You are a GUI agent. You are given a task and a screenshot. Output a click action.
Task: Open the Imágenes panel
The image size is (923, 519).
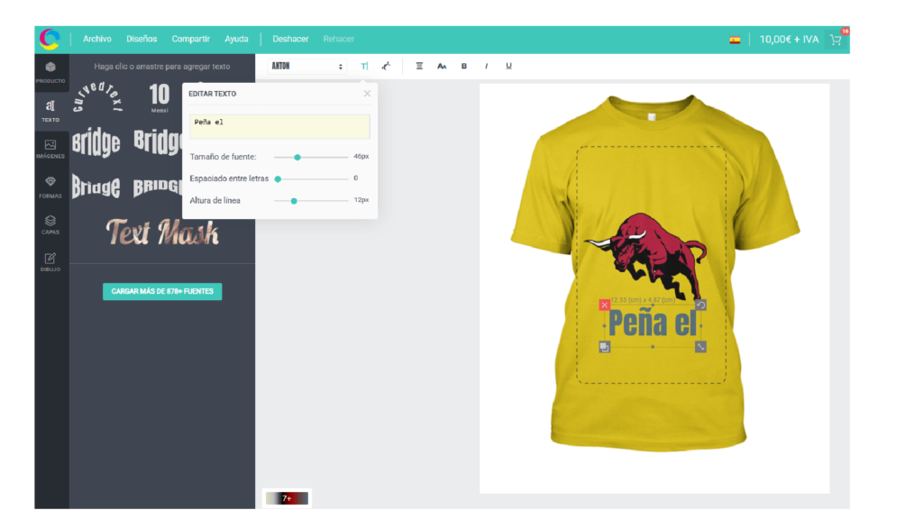pyautogui.click(x=50, y=148)
